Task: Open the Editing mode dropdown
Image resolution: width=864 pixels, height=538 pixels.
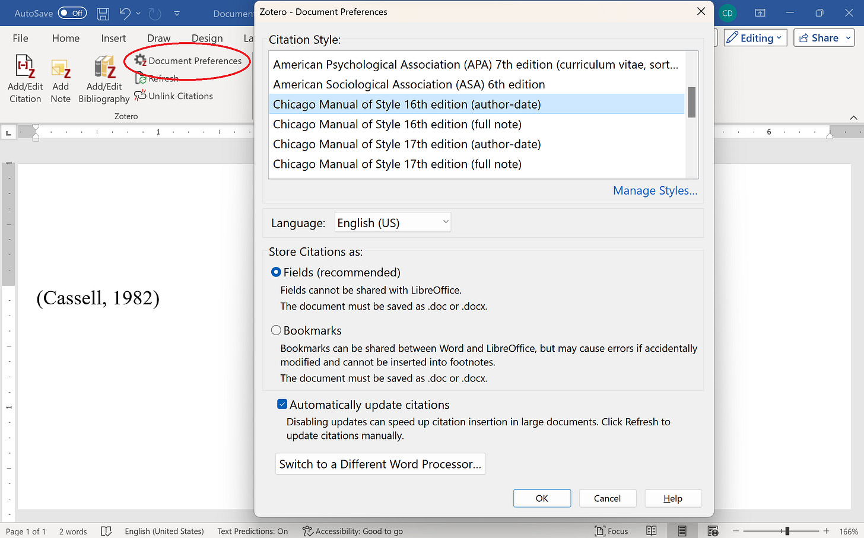Action: (x=755, y=38)
